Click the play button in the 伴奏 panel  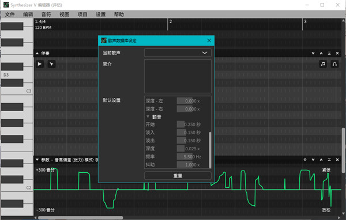point(40,64)
